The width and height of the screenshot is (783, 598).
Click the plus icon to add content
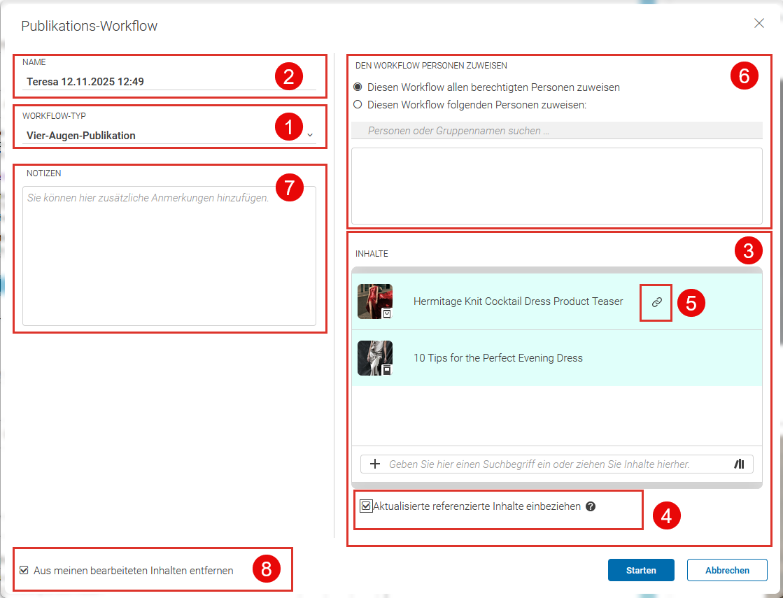point(375,464)
